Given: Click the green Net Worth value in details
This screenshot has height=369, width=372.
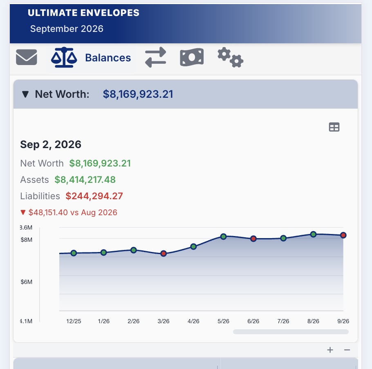Looking at the screenshot, I should click(x=100, y=163).
